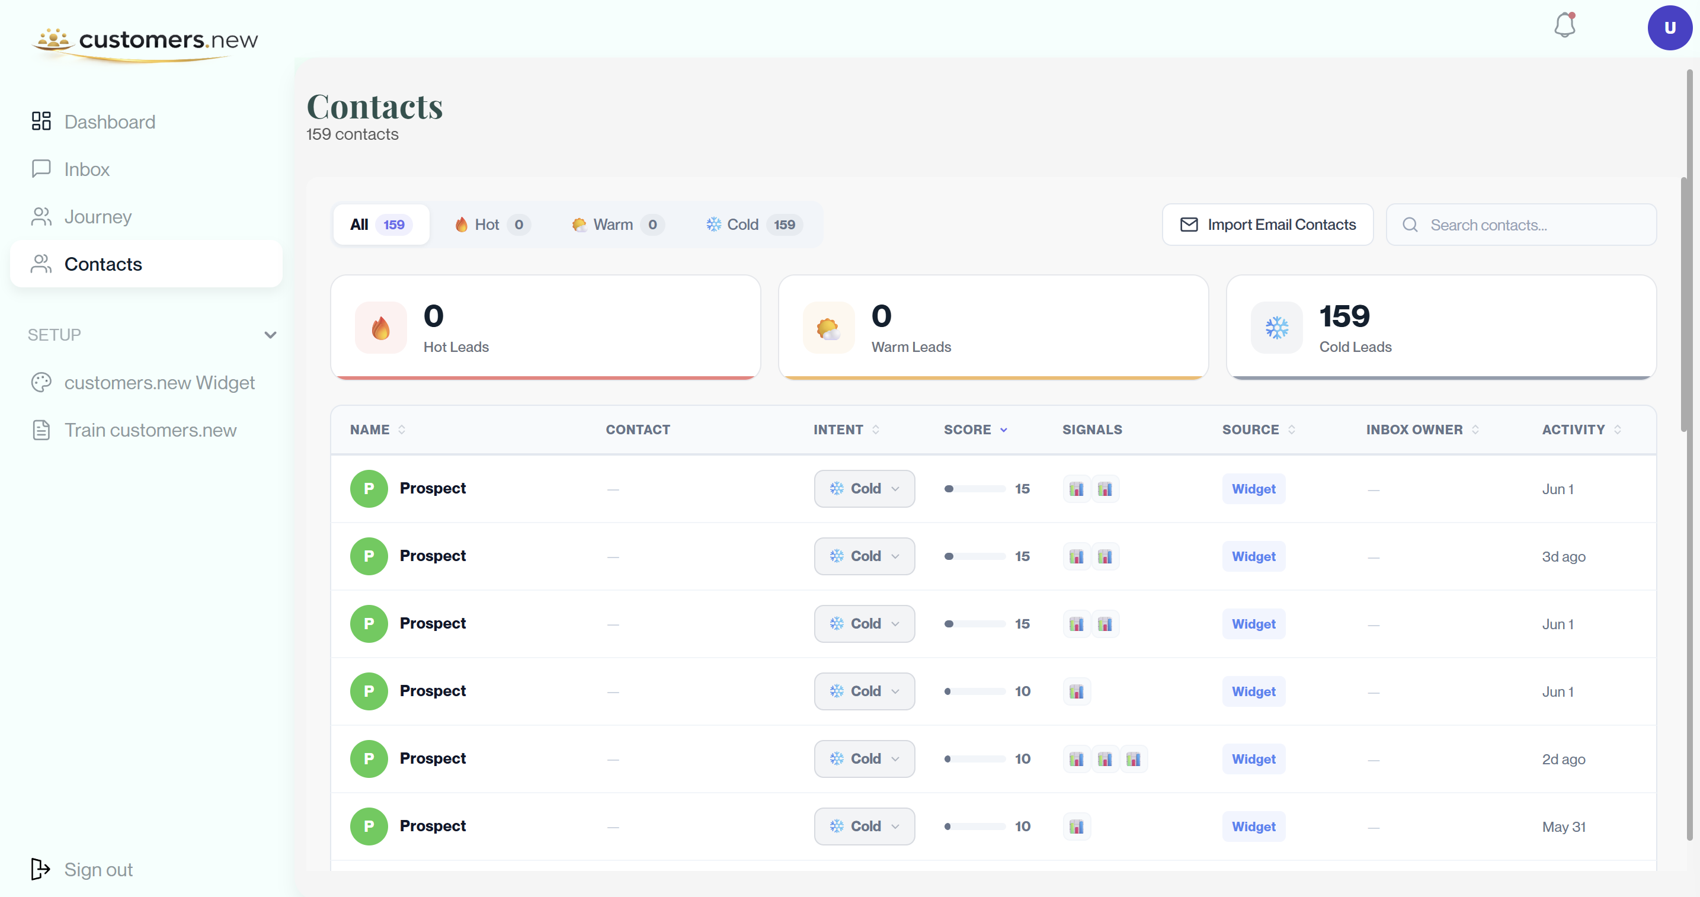
Task: Open Cold intent dropdown, 2d ago row
Action: tap(864, 759)
